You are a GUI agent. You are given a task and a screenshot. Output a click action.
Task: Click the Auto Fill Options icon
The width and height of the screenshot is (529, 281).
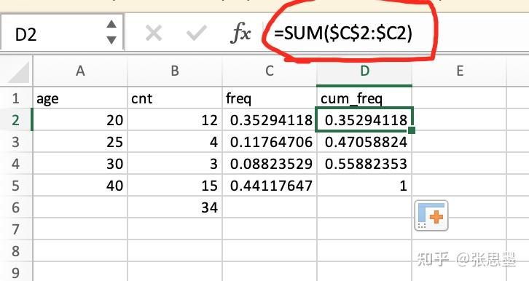[431, 215]
